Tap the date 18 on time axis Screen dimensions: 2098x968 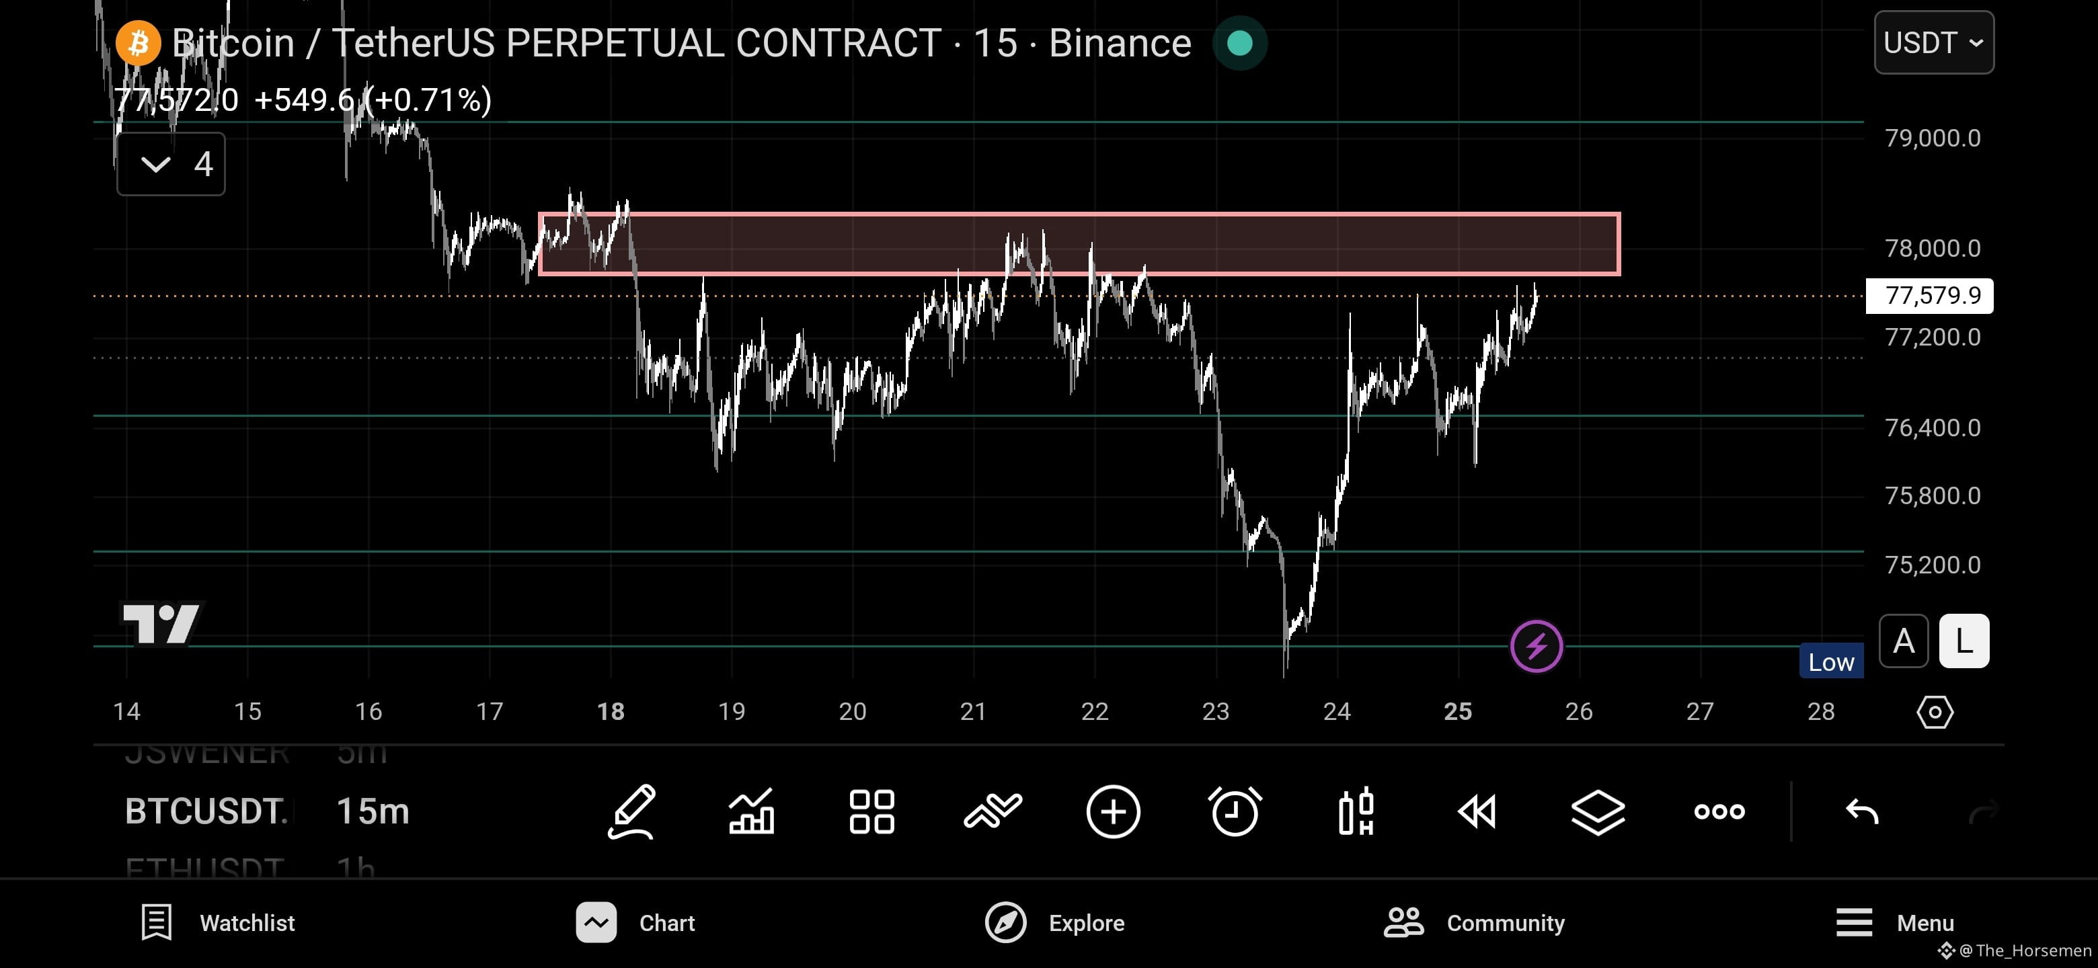(x=610, y=712)
